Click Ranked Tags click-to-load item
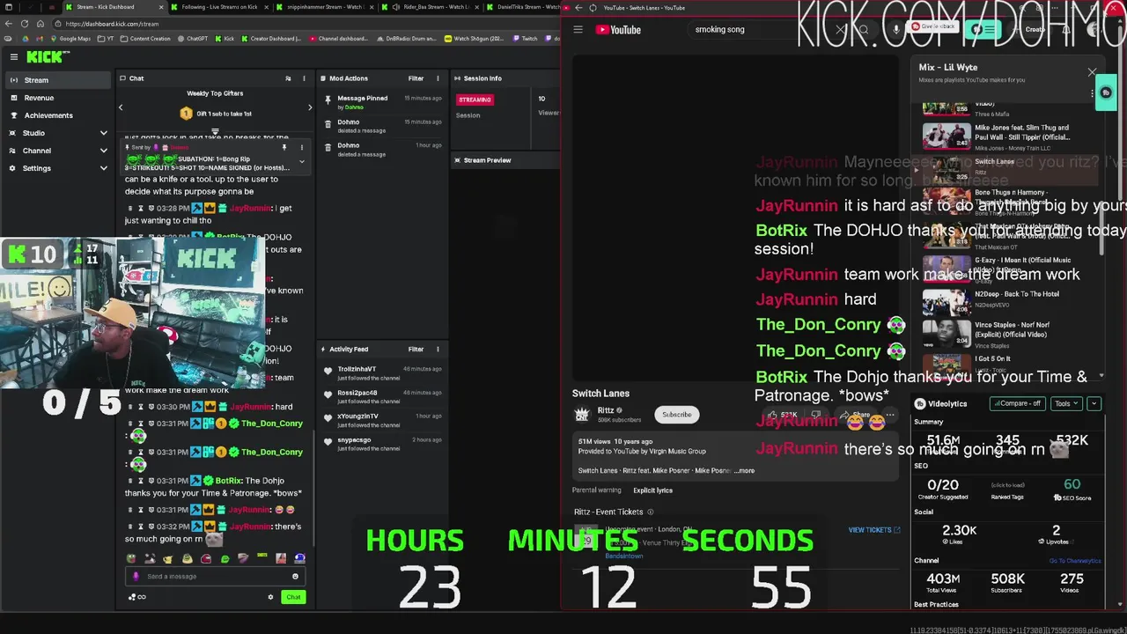This screenshot has height=634, width=1127. (x=1007, y=490)
